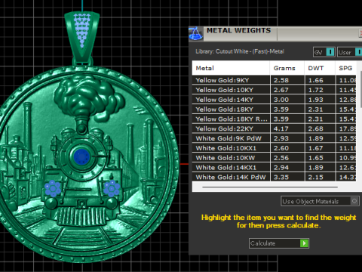Click the 1.66 DWT value for 9KY
362x272 pixels.
click(315, 80)
